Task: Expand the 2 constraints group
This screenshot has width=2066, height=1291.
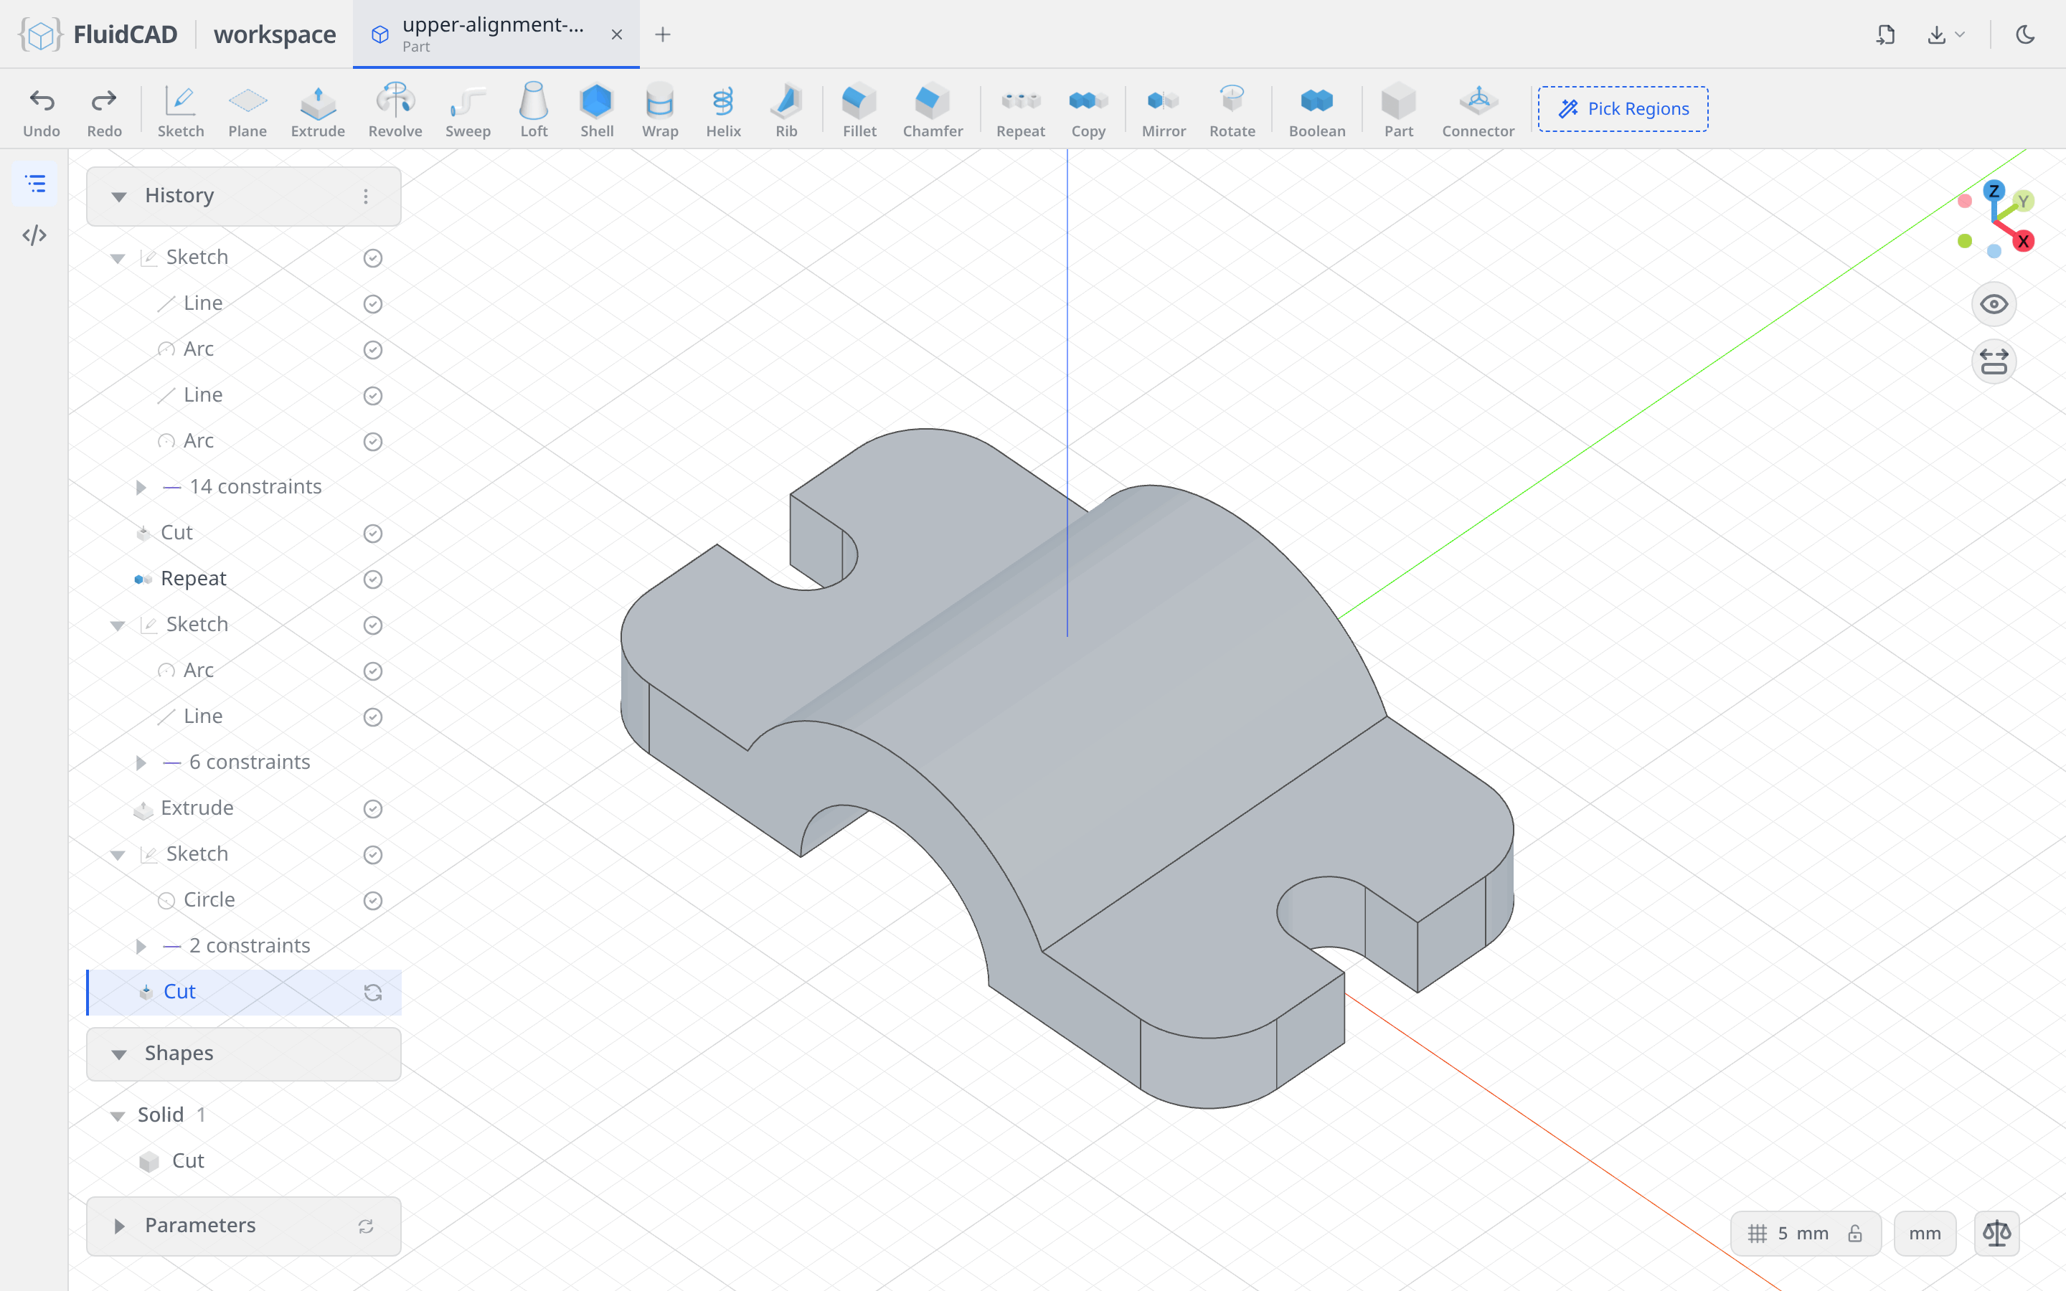Action: (141, 946)
